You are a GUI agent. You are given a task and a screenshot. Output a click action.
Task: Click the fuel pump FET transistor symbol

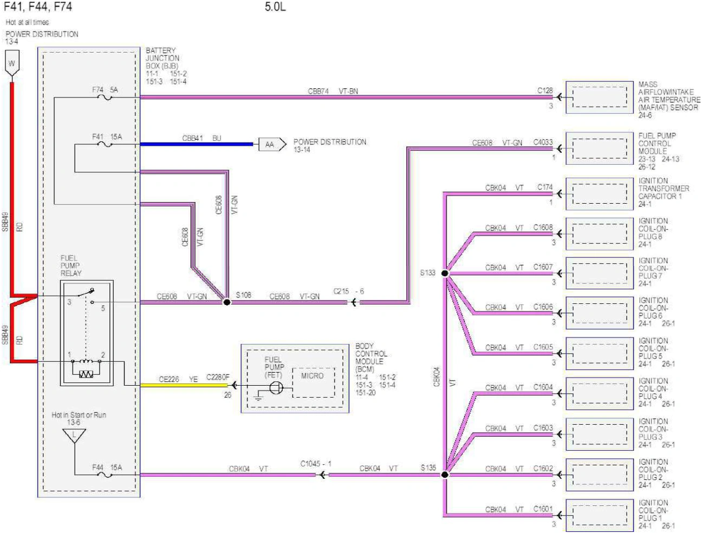coord(276,388)
